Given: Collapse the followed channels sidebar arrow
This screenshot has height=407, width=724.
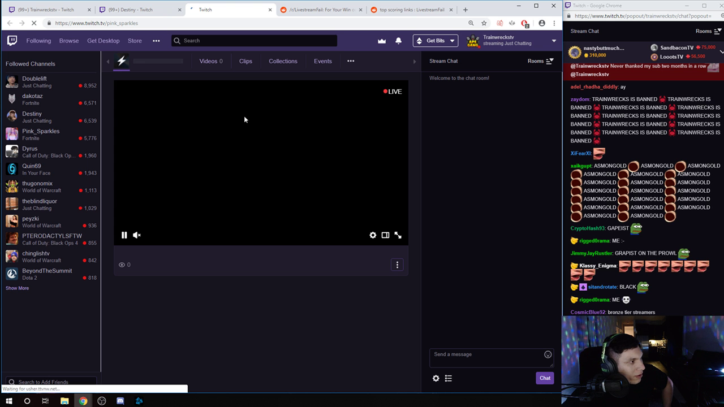Looking at the screenshot, I should (108, 61).
